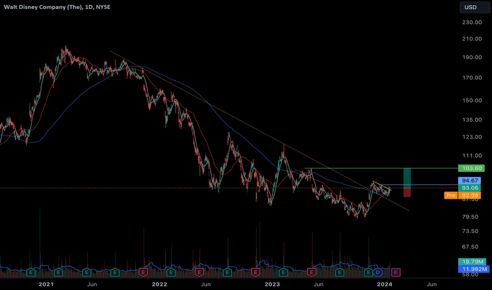Click the green E marker beside the D marker
The width and height of the screenshot is (492, 290).
pyautogui.click(x=368, y=273)
